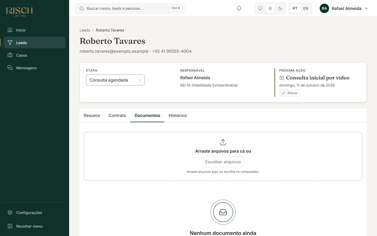Click the Casos briefcase icon

tap(10, 55)
